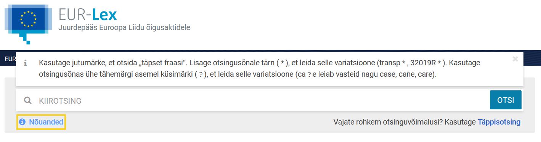541x142 pixels.
Task: Click the info icon in the tips popup
Action: pos(26,63)
